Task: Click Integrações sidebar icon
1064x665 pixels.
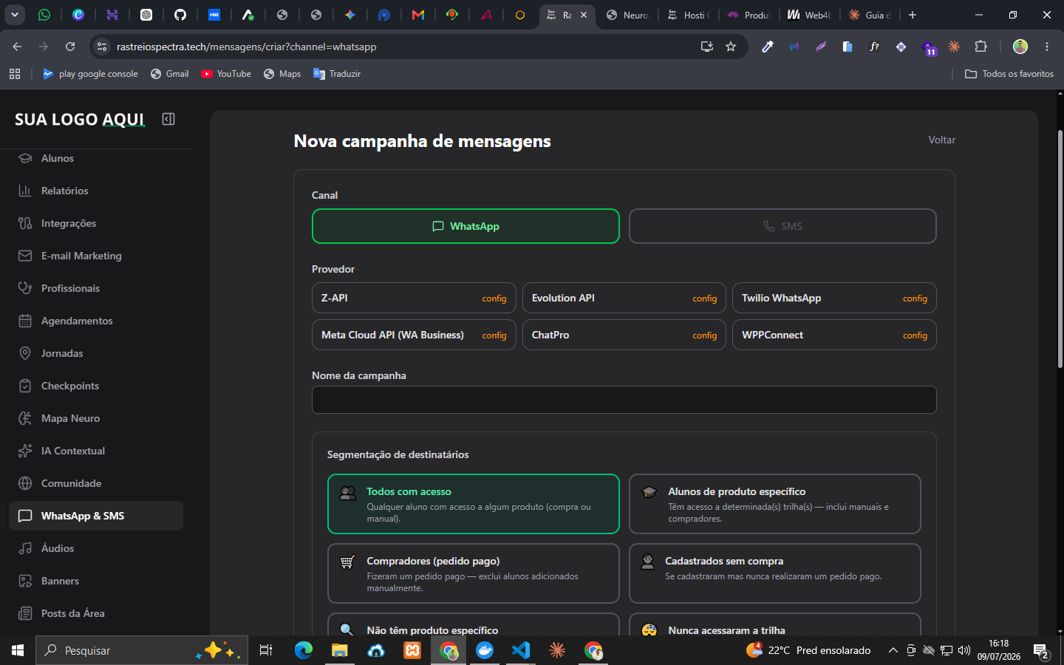Action: point(25,223)
